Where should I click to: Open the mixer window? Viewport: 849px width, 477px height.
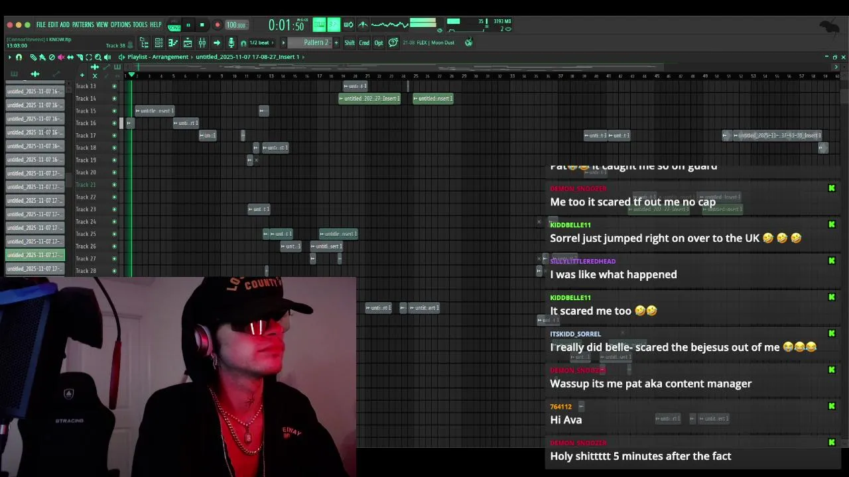pyautogui.click(x=202, y=42)
